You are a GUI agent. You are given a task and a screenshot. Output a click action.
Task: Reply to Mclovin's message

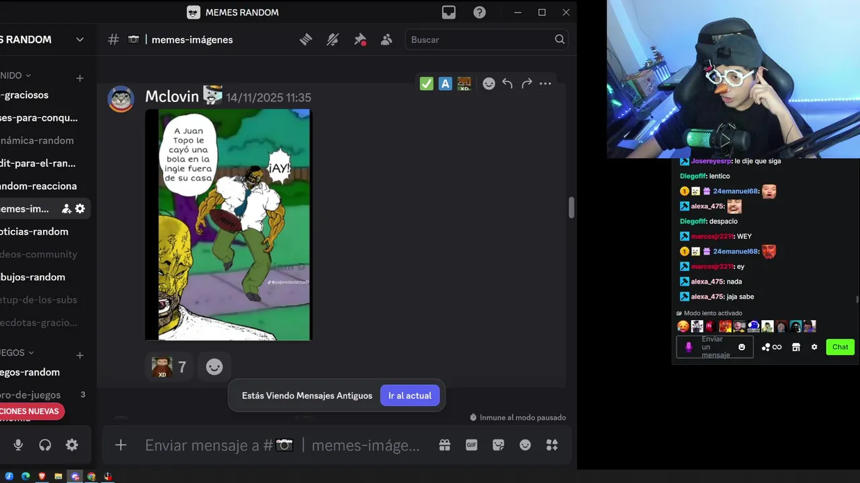pyautogui.click(x=507, y=84)
